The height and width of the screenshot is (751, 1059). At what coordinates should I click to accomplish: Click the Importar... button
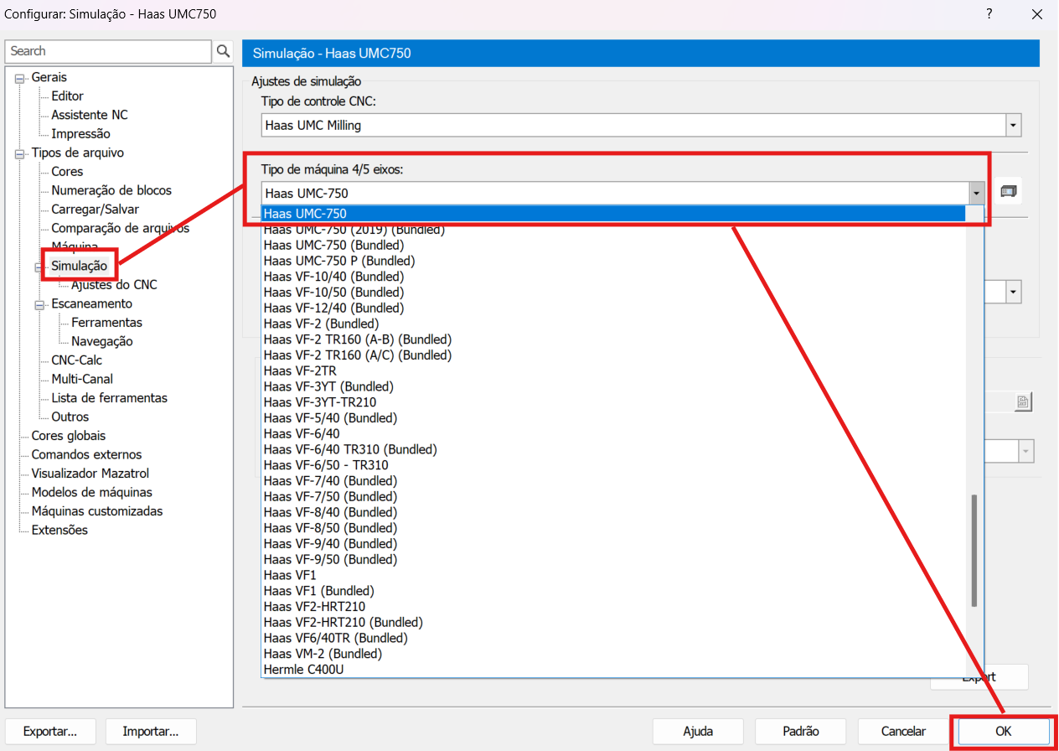151,732
